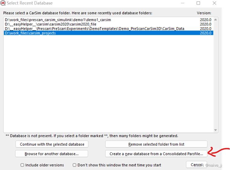
Task: Click the list scrollbar up arrow
Action: click(216, 20)
